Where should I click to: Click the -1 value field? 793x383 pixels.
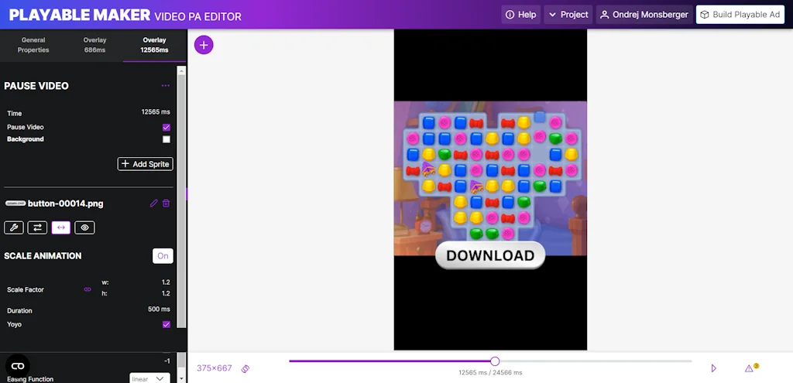(167, 361)
